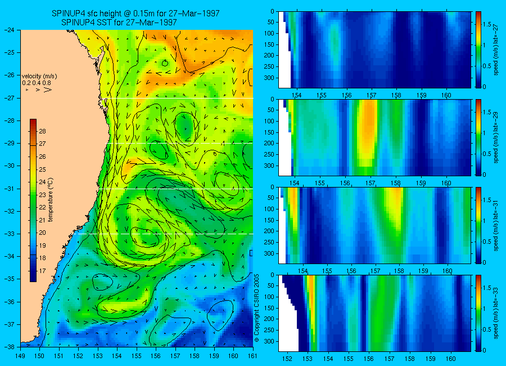This screenshot has height=366, width=506.
Task: Click the '-38' latitude tick on the SST map
Action: pos(10,347)
